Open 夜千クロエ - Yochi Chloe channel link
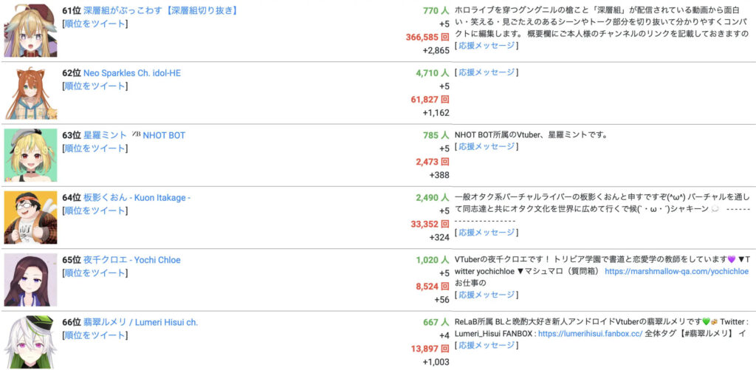The image size is (756, 370). [x=131, y=260]
